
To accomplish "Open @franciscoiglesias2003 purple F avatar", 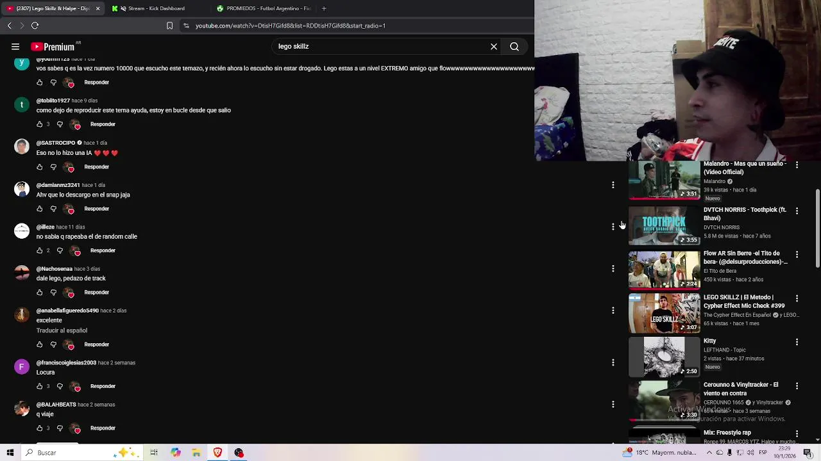I will [x=22, y=366].
